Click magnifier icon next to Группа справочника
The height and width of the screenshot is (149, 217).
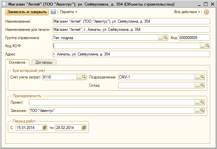coord(165,38)
